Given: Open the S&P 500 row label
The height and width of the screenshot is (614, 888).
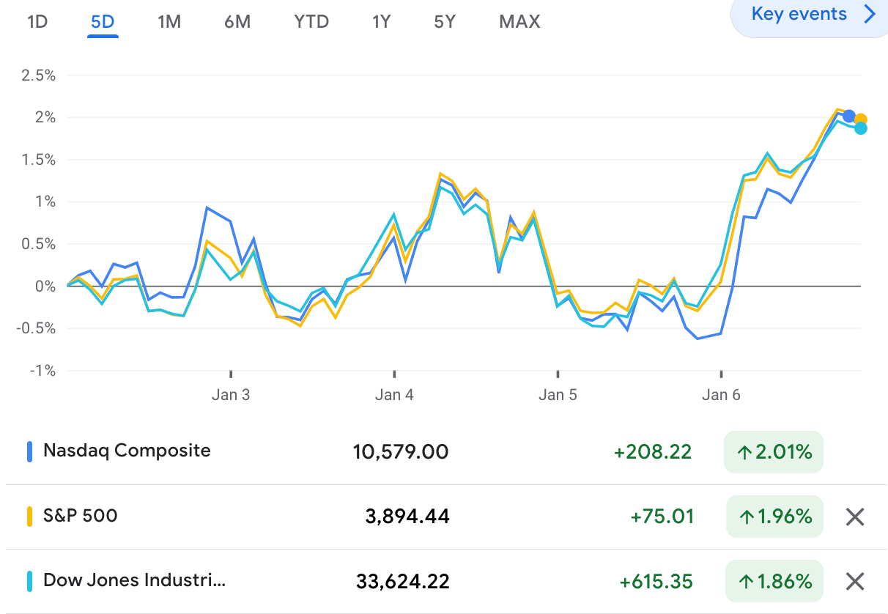Looking at the screenshot, I should pos(81,516).
